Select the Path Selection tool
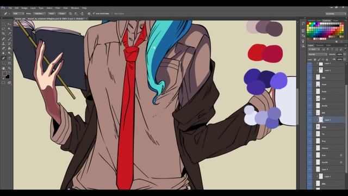 [x=4, y=63]
